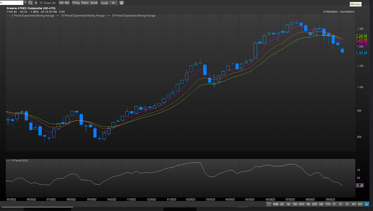Select the YTD time range tab
Image resolution: width=373 pixels, height=211 pixels.
328,204
